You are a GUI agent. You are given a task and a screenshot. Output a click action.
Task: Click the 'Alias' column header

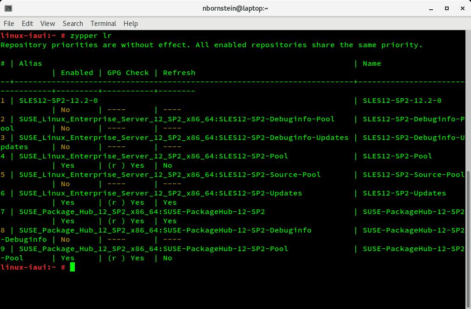pyautogui.click(x=30, y=63)
